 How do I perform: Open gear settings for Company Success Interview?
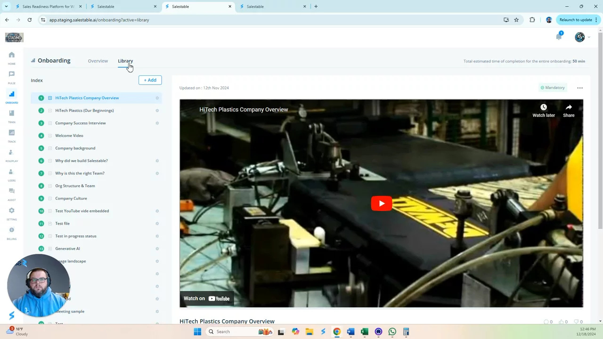157,123
